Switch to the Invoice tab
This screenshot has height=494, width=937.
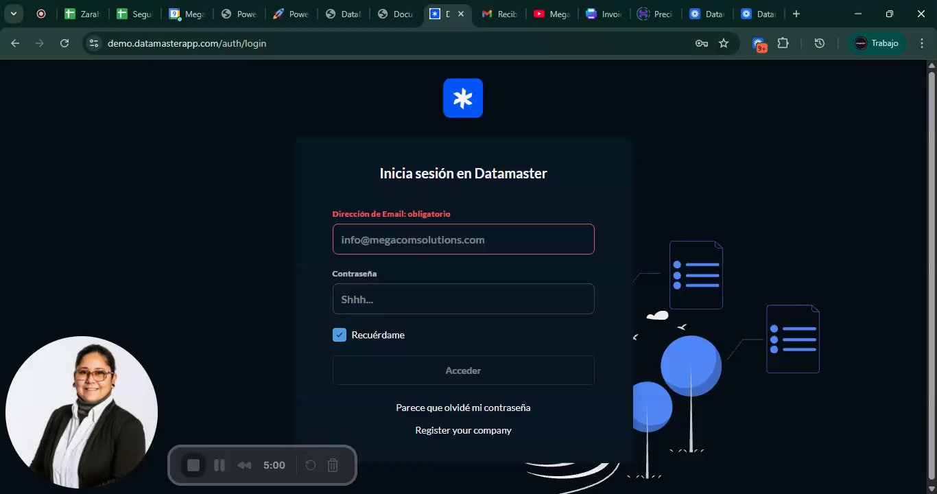coord(604,14)
